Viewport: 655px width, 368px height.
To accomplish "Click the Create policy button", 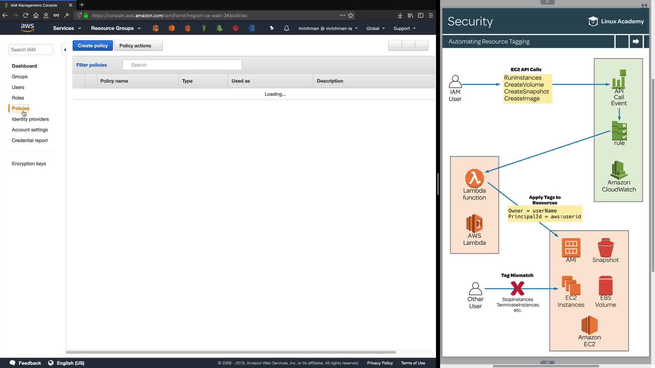I will click(92, 46).
